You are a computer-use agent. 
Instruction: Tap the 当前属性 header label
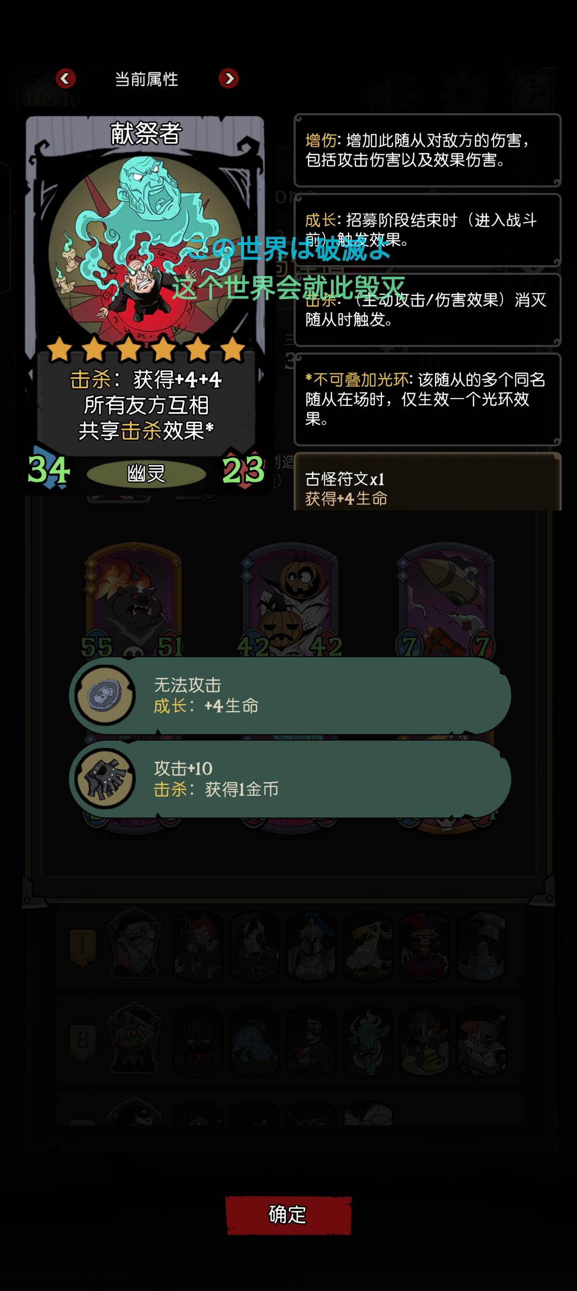point(146,79)
